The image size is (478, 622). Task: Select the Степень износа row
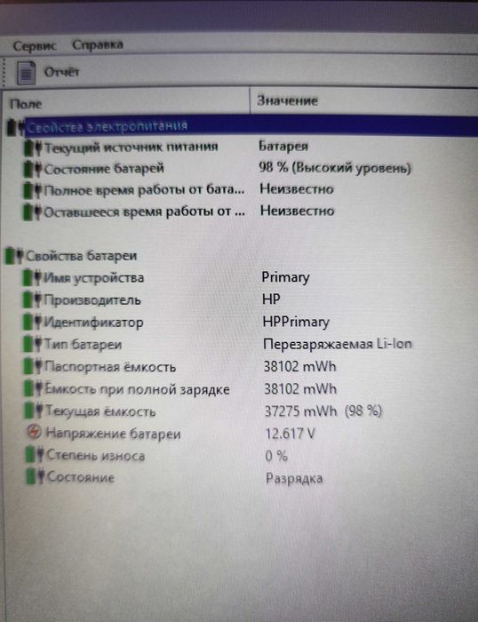[x=96, y=455]
